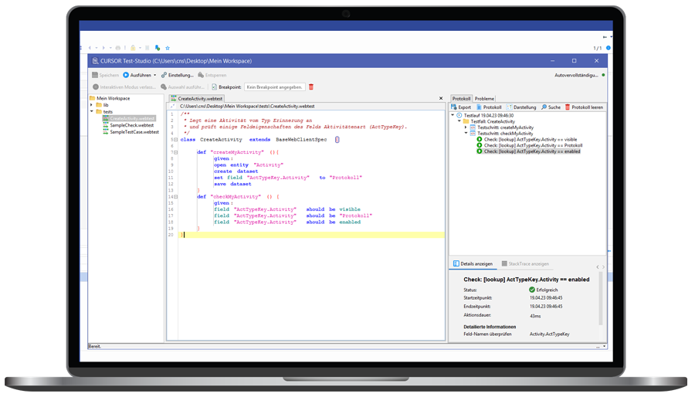Open the Ausführen dropdown arrow
The height and width of the screenshot is (397, 695).
[155, 75]
